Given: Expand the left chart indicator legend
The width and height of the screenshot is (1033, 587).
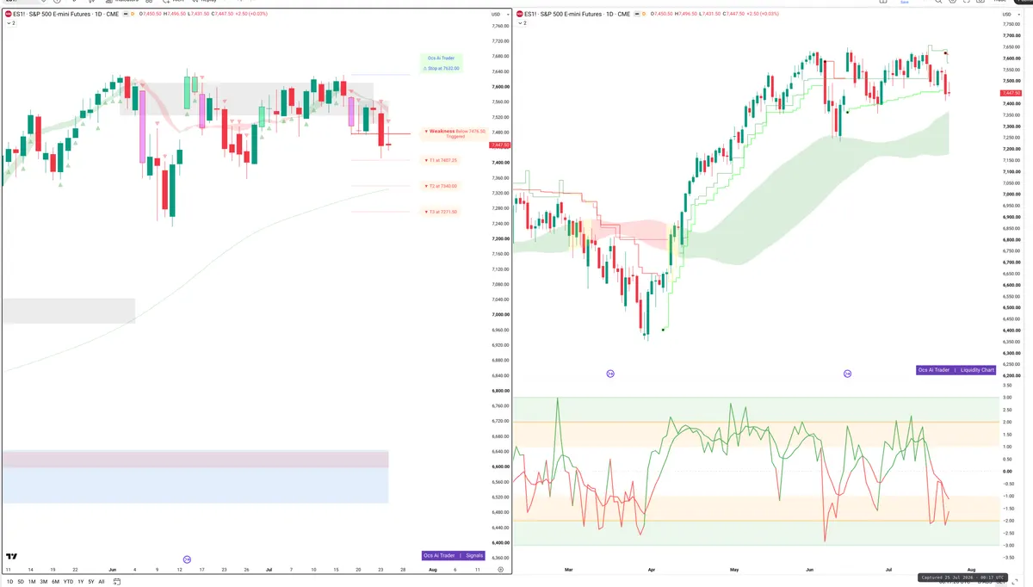Looking at the screenshot, I should (x=10, y=23).
